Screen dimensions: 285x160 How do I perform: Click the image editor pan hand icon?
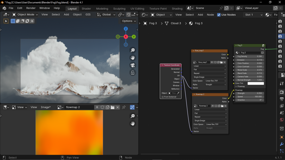133,123
